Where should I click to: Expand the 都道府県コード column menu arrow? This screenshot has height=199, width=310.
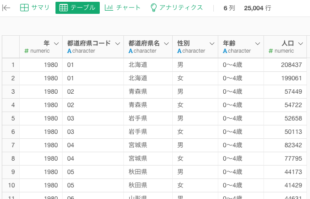[118, 43]
